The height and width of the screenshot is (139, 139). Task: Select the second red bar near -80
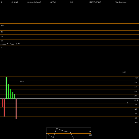[x=4, y=108]
